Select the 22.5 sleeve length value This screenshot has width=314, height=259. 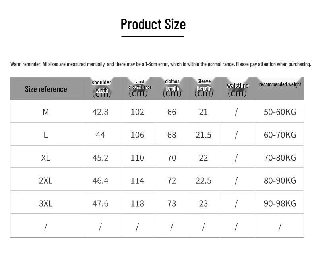(204, 180)
